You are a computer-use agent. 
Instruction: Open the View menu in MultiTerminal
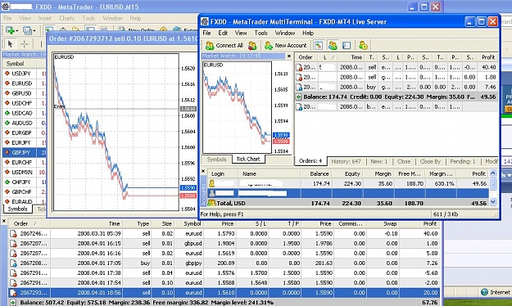point(241,33)
